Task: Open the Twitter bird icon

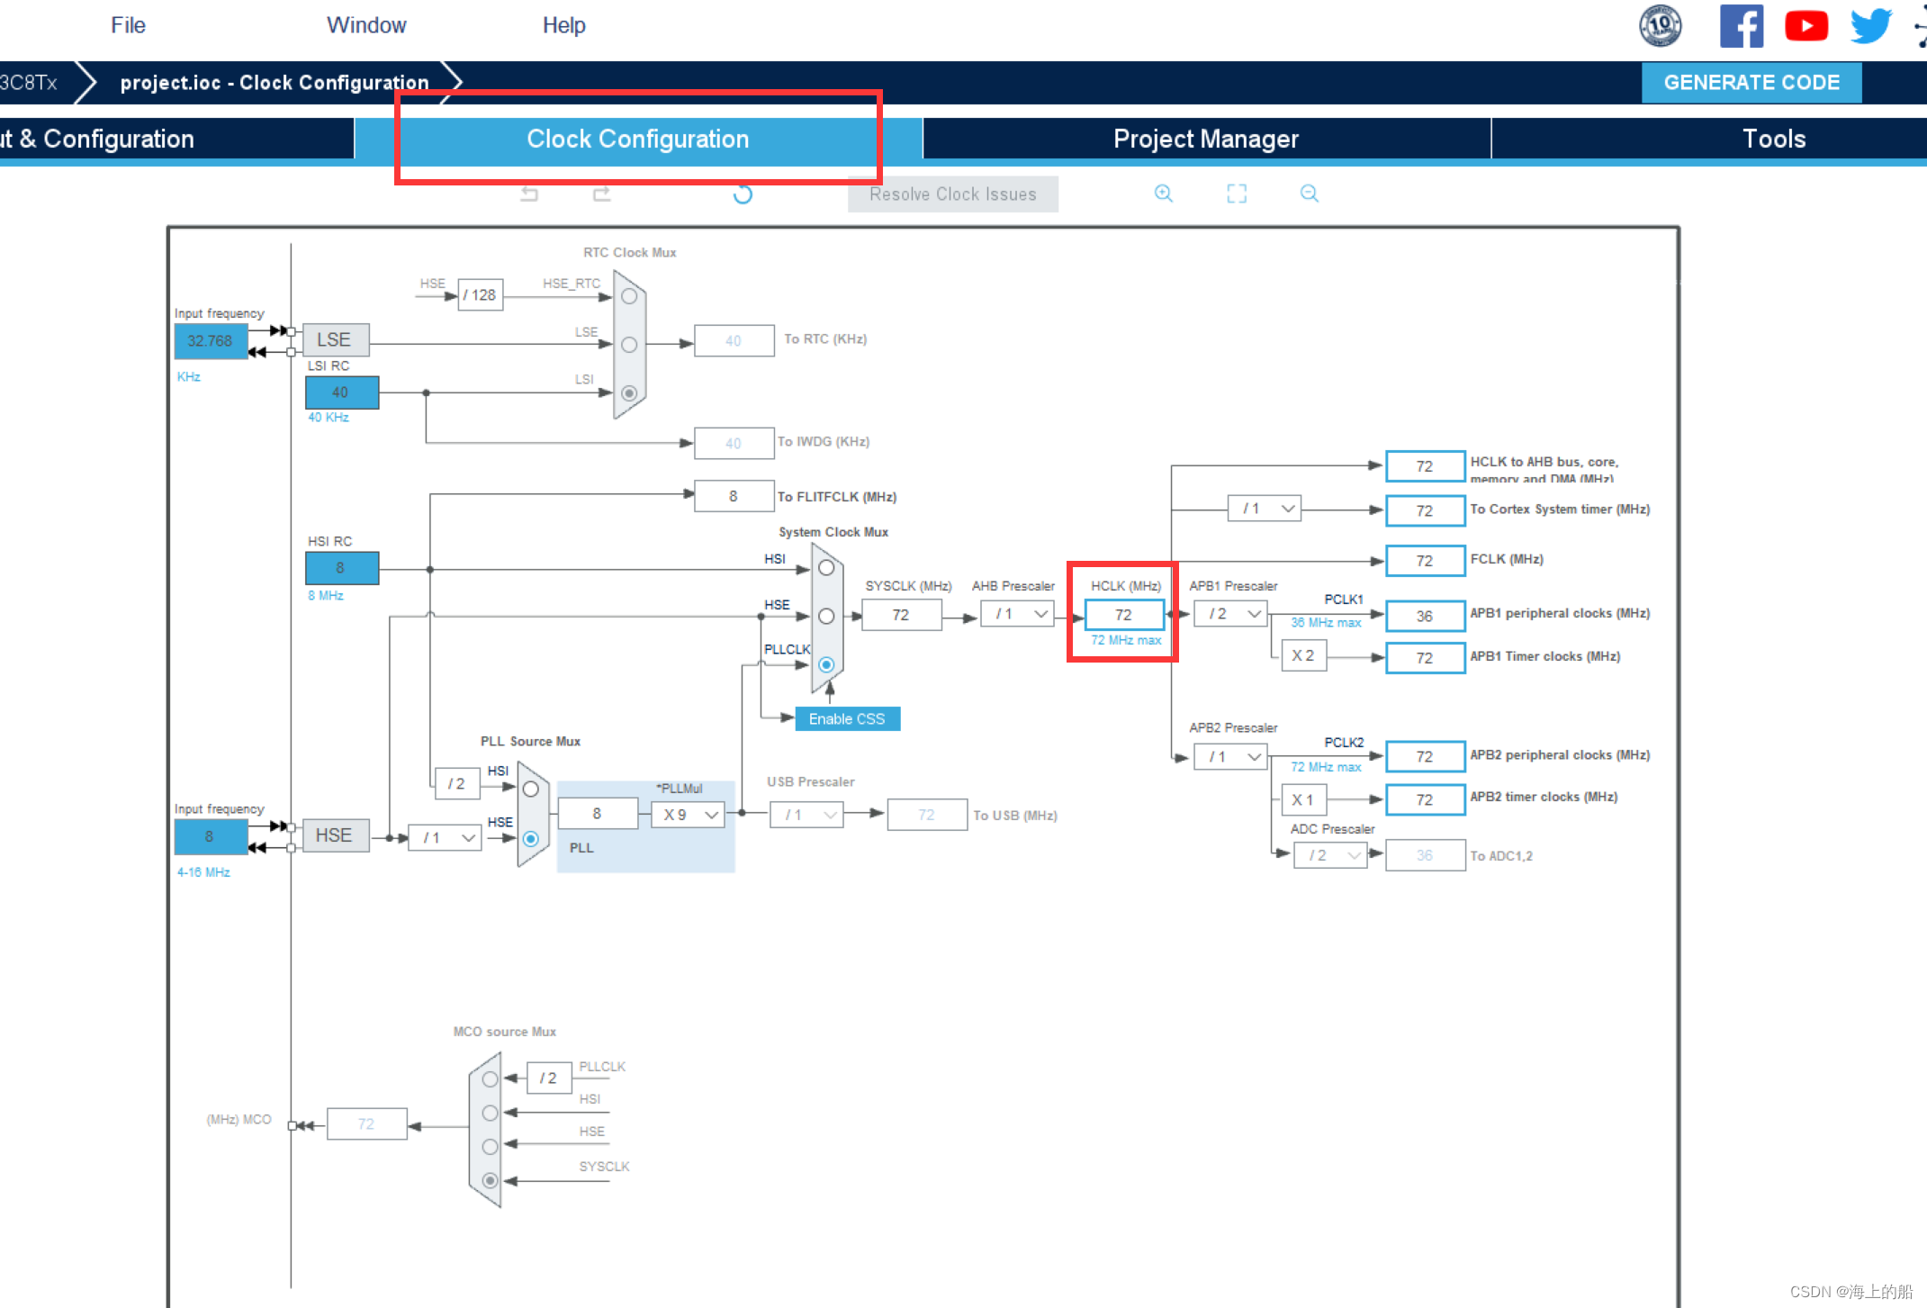Action: pos(1870,26)
